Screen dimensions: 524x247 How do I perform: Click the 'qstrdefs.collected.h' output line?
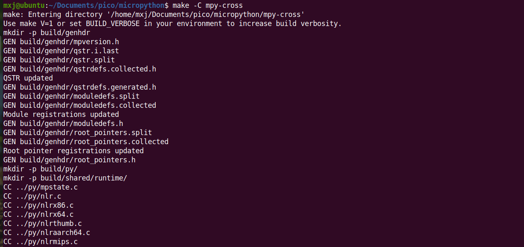point(80,69)
